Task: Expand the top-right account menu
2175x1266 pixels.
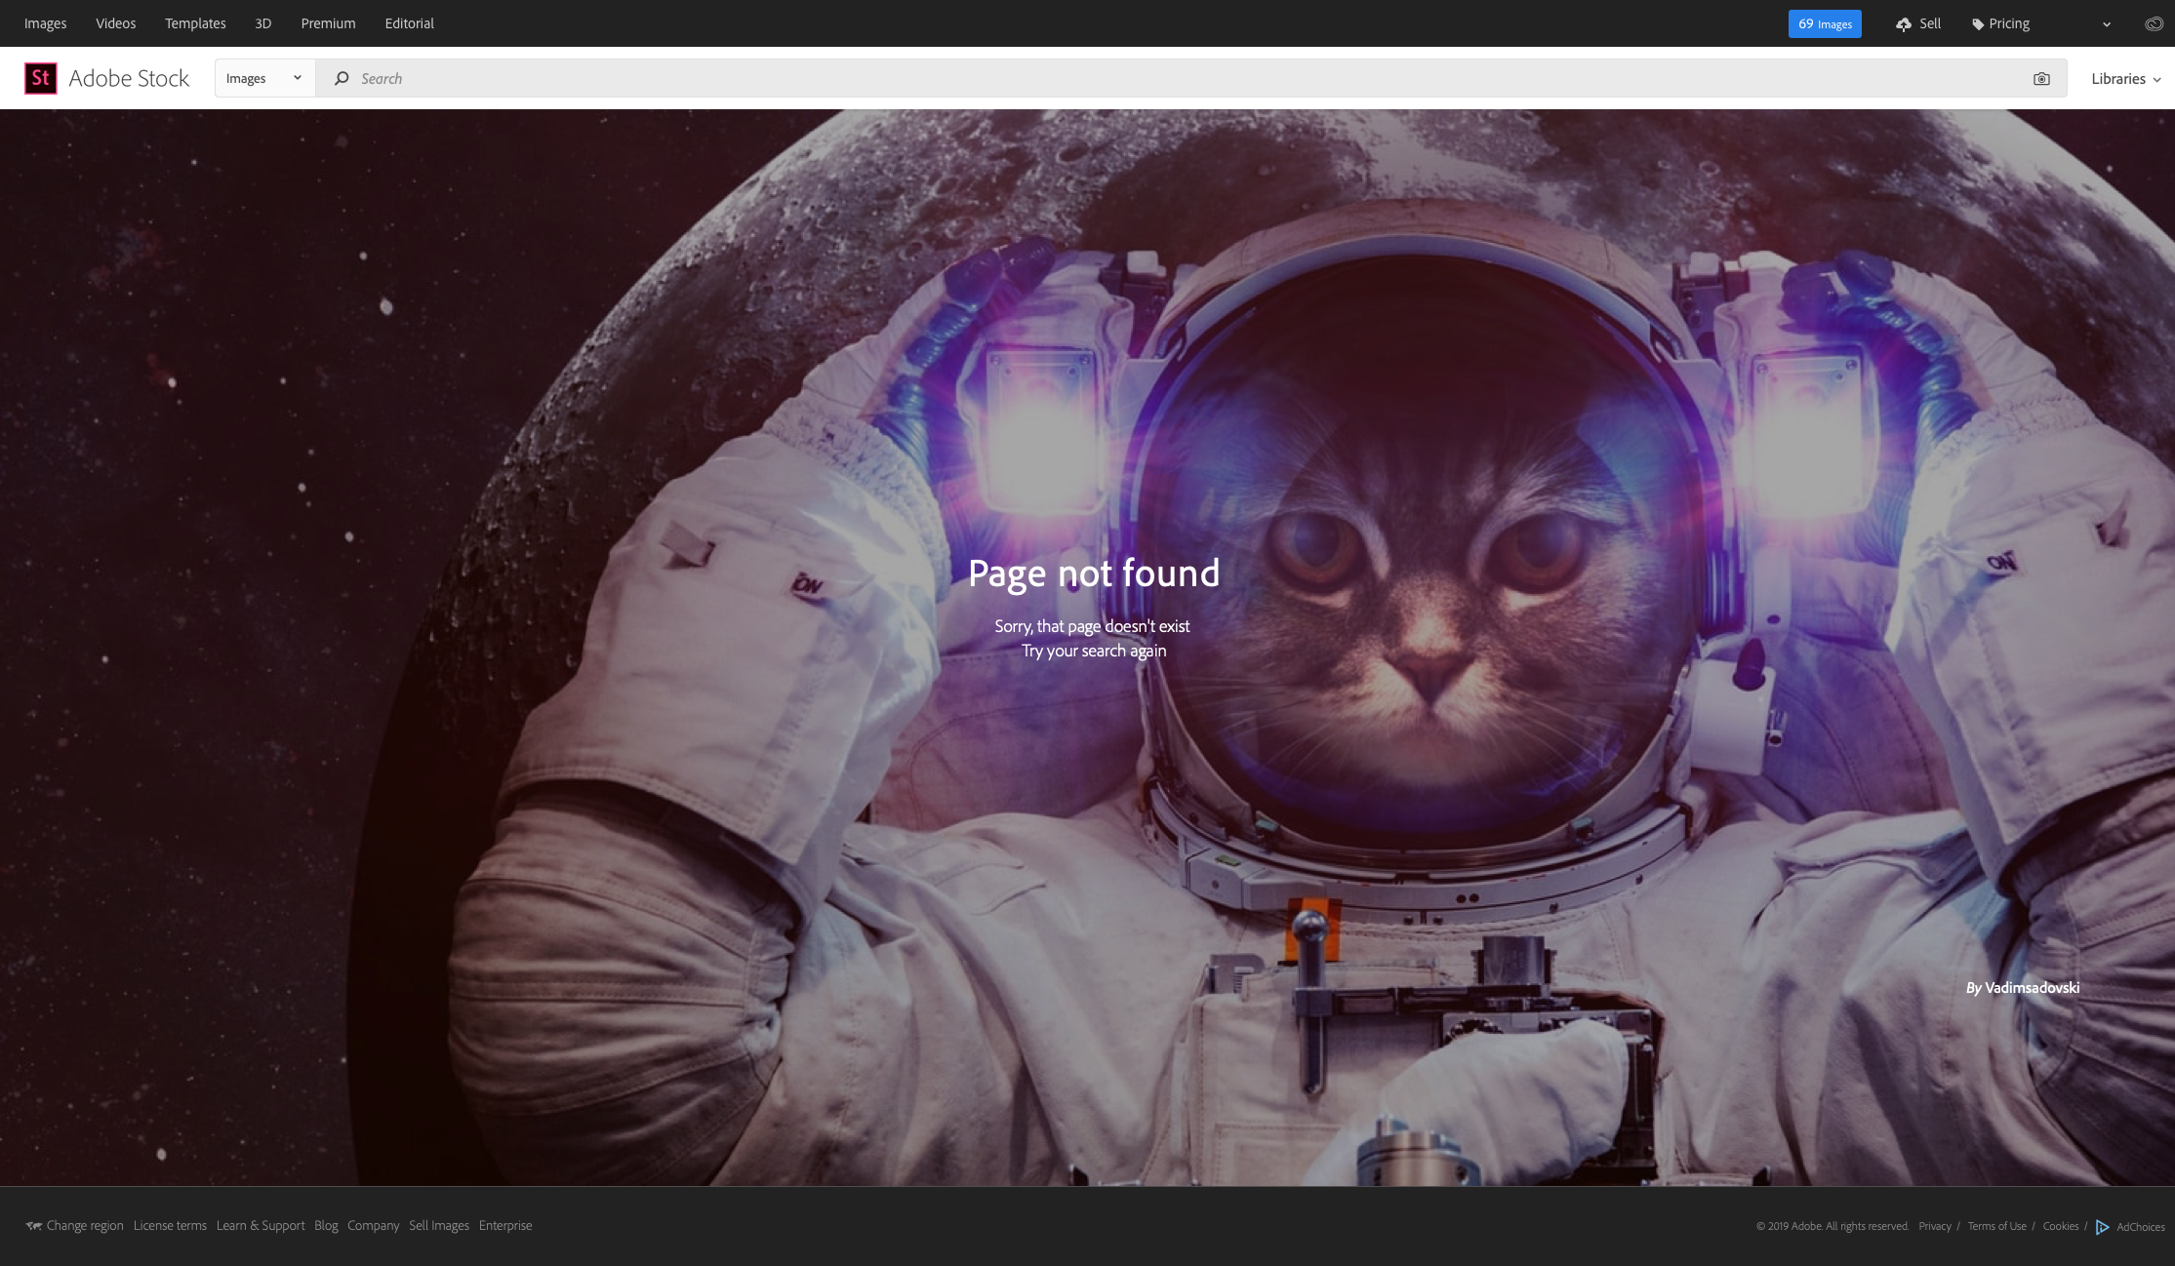Action: tap(2104, 22)
